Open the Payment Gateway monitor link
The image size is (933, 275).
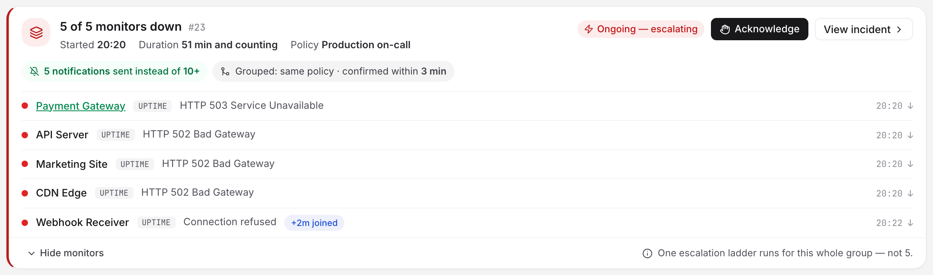click(81, 106)
